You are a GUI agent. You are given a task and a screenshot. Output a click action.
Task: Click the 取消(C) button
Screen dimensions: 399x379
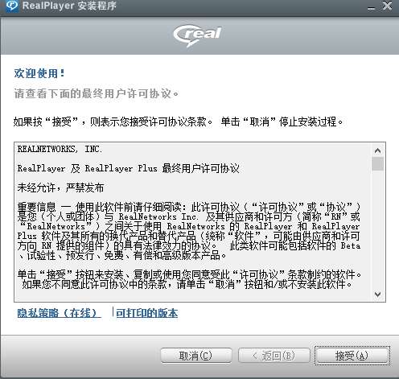click(196, 356)
